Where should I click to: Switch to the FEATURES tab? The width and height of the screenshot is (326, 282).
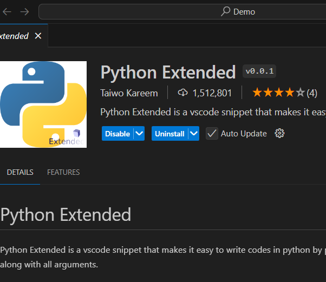tap(63, 172)
